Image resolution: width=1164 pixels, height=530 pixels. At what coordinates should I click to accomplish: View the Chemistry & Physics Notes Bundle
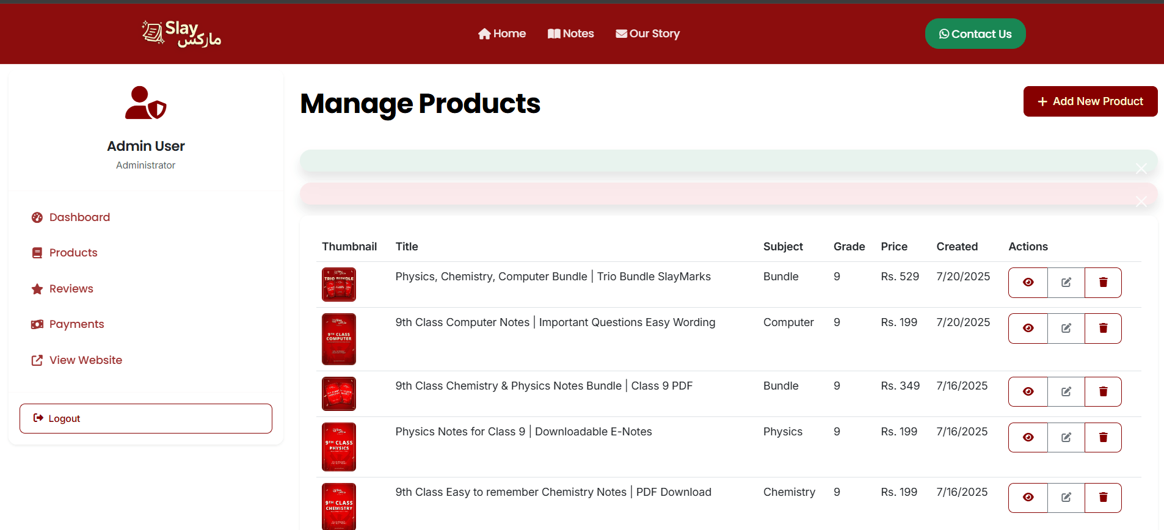(1028, 392)
